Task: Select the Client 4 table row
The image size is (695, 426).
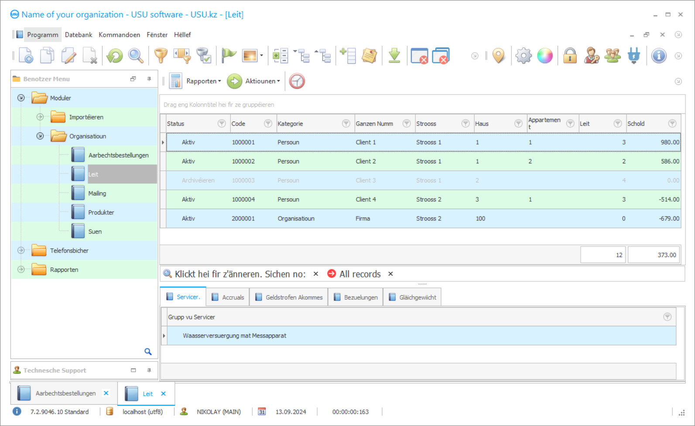Action: [x=366, y=199]
